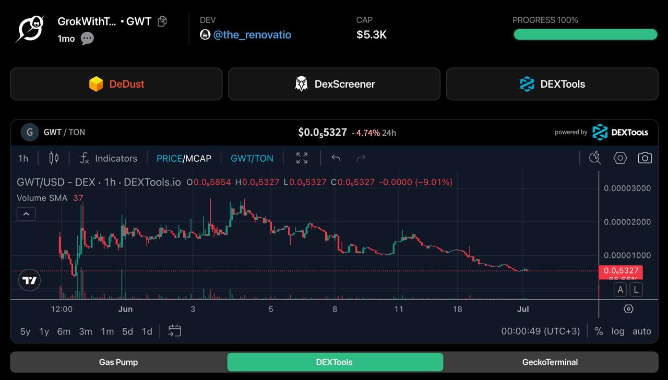This screenshot has height=380, width=668.
Task: Toggle auto scale A button
Action: click(x=621, y=289)
